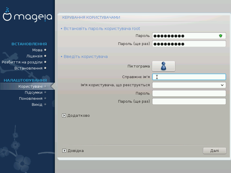Open the login username dropdown arrow
The image size is (231, 173).
click(222, 85)
